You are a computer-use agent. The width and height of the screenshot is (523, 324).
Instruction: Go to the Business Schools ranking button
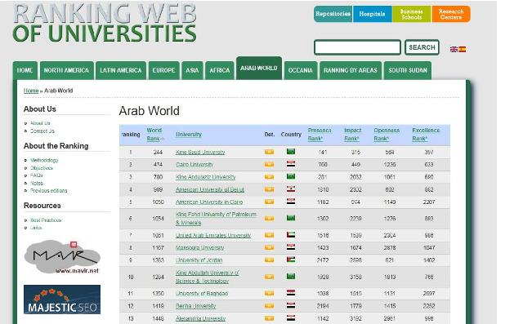tap(412, 14)
